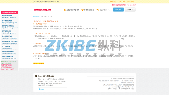Viewport: 169px width, 95px height.
Task: Click the shopping bag icon beside お買い物のプロセス
Action: (65, 10)
